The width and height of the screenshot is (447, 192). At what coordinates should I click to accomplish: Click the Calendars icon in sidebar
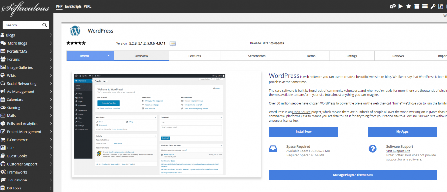(x=3, y=100)
